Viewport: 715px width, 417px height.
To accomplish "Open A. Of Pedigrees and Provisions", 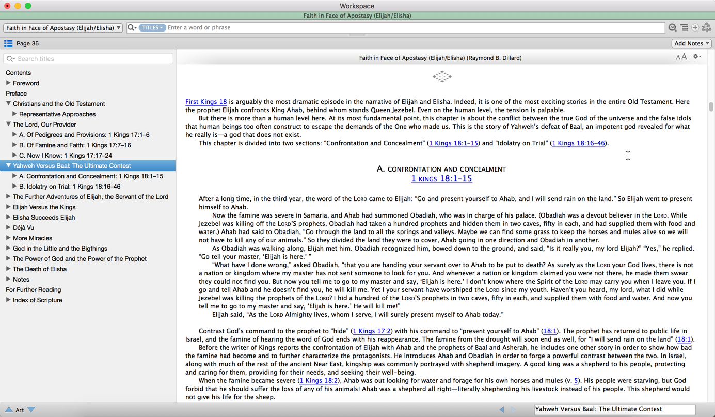I will click(x=84, y=135).
